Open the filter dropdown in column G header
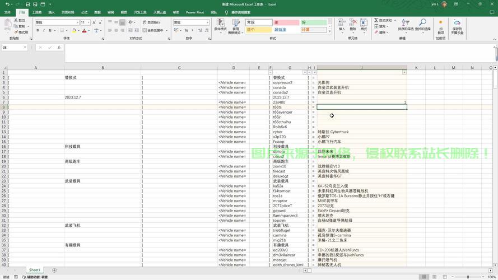 point(305,72)
